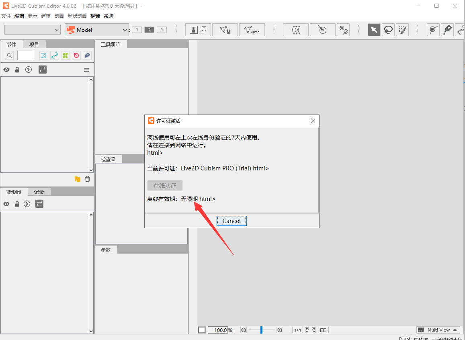Click the canvas zoom slider handle
The width and height of the screenshot is (465, 340).
point(261,330)
